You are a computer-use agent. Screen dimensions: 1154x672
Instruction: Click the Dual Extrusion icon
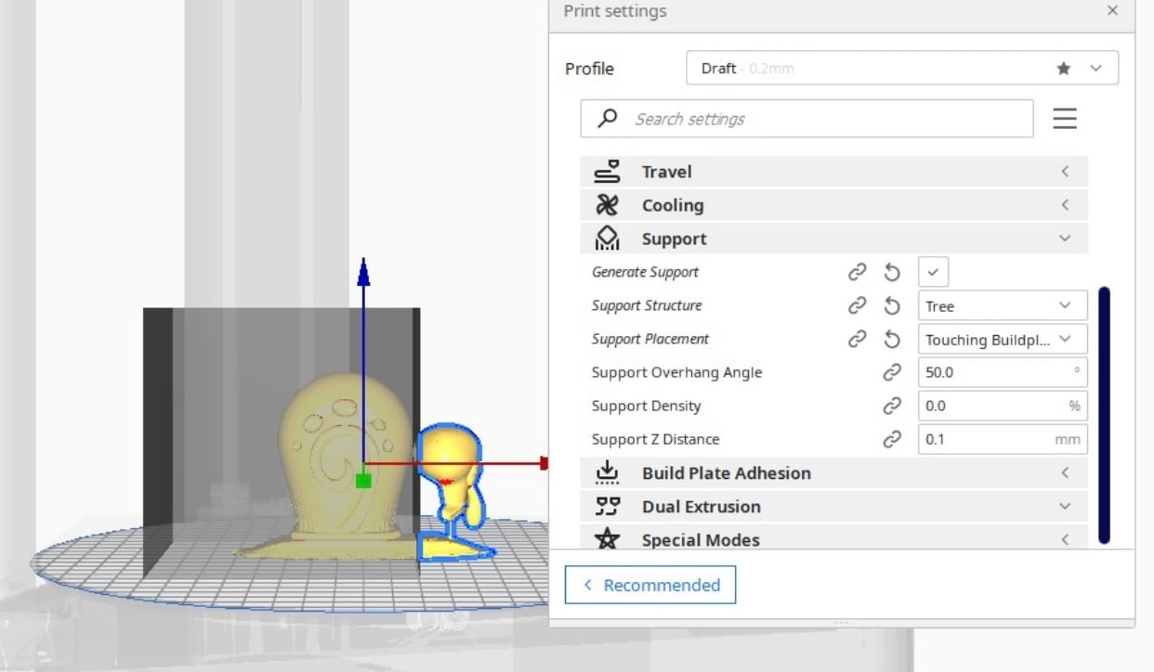(x=607, y=507)
